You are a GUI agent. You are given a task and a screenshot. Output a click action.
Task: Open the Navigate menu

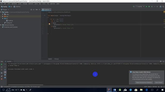14,4
